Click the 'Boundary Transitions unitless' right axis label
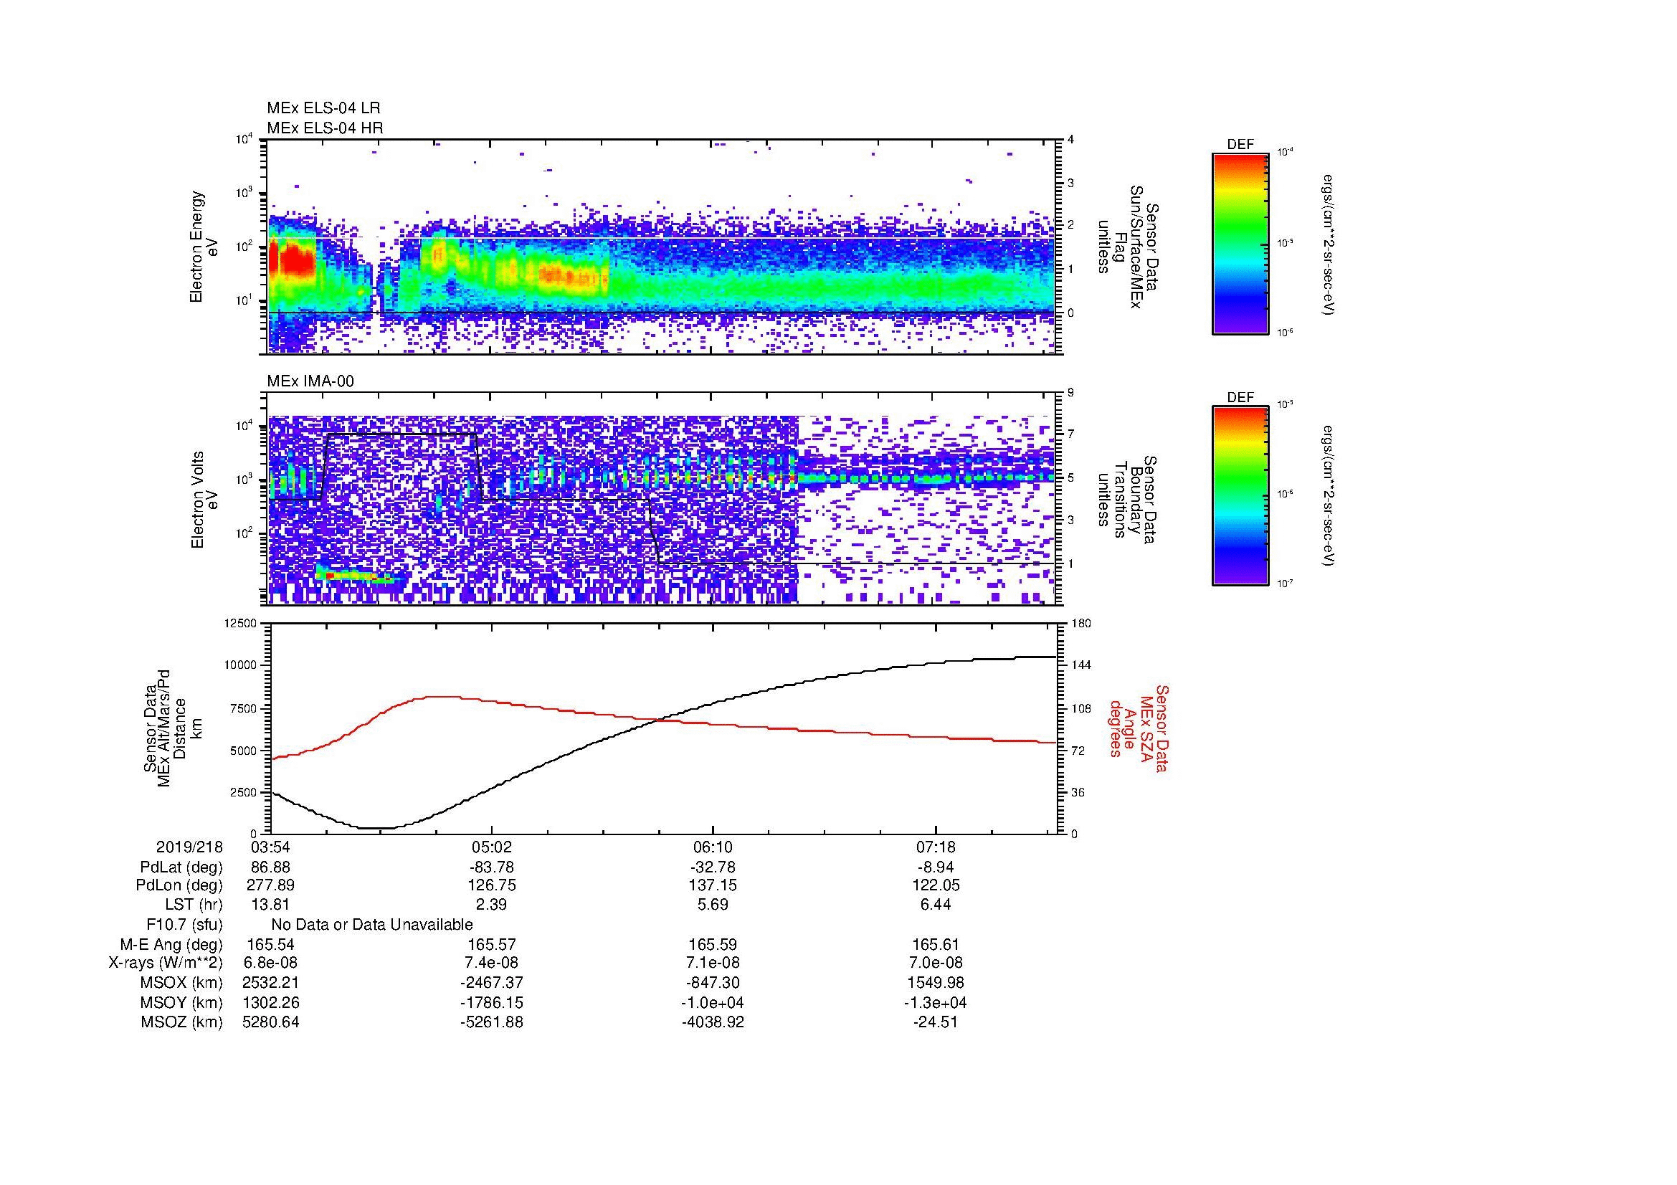 1127,500
